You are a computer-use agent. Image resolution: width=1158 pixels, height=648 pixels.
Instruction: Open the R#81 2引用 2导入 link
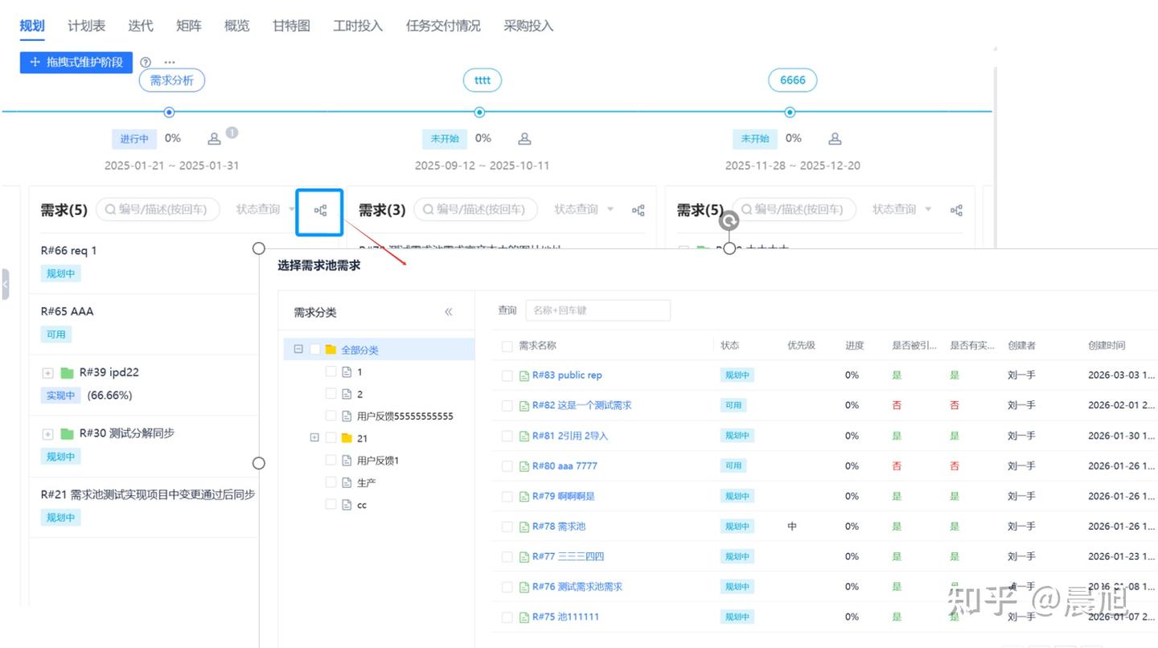(x=570, y=436)
